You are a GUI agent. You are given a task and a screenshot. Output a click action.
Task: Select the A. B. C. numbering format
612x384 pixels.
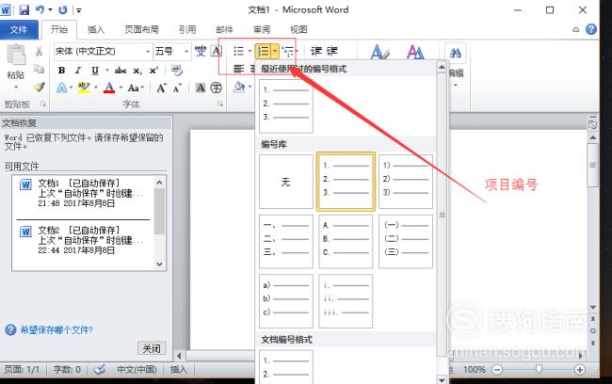[x=346, y=242]
